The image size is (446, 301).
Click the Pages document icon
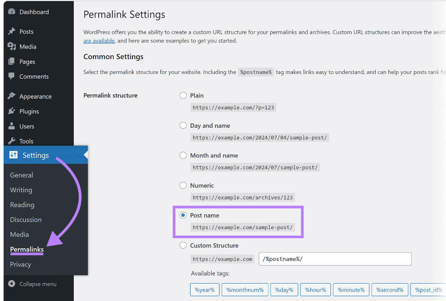point(12,62)
